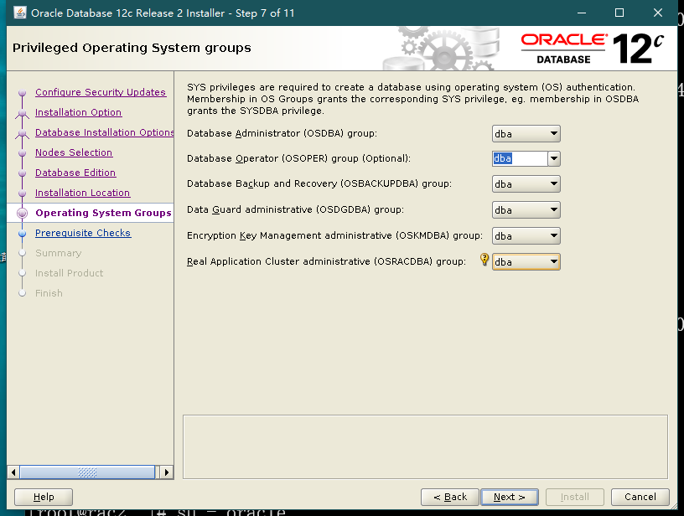Click the Cancel button

[640, 497]
